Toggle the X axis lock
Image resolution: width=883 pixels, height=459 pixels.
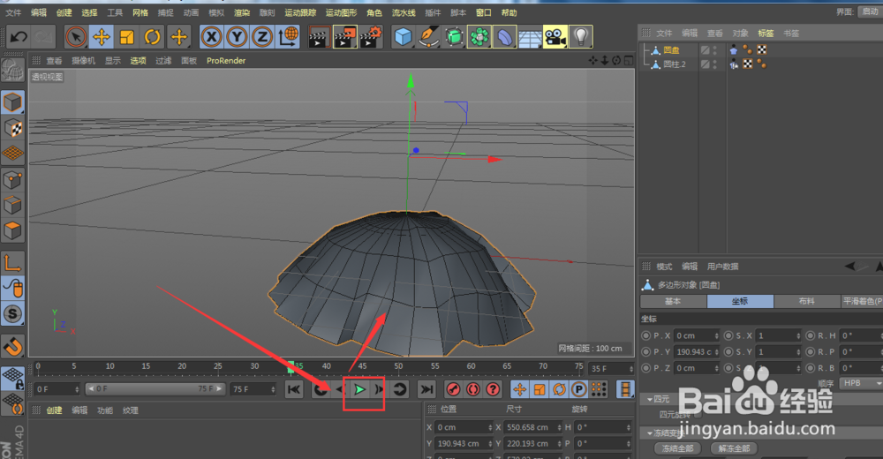pos(211,37)
